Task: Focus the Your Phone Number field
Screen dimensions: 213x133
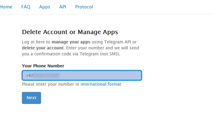Action: [82, 75]
